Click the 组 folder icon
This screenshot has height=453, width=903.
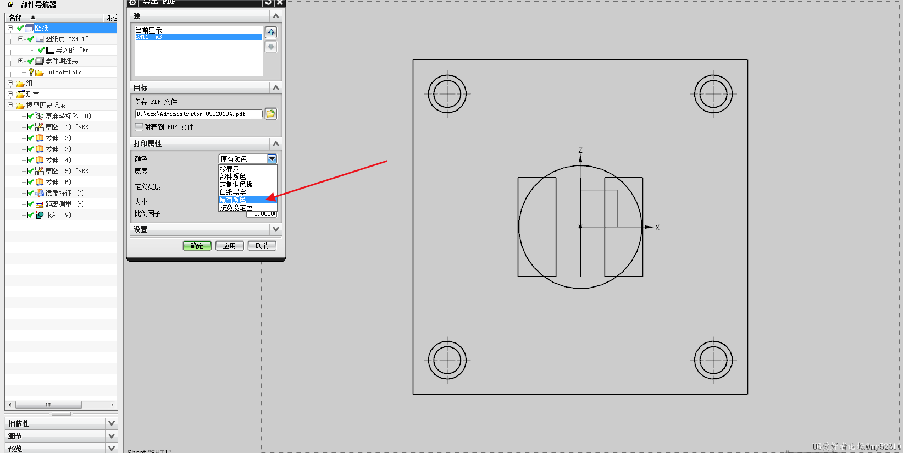click(x=20, y=84)
